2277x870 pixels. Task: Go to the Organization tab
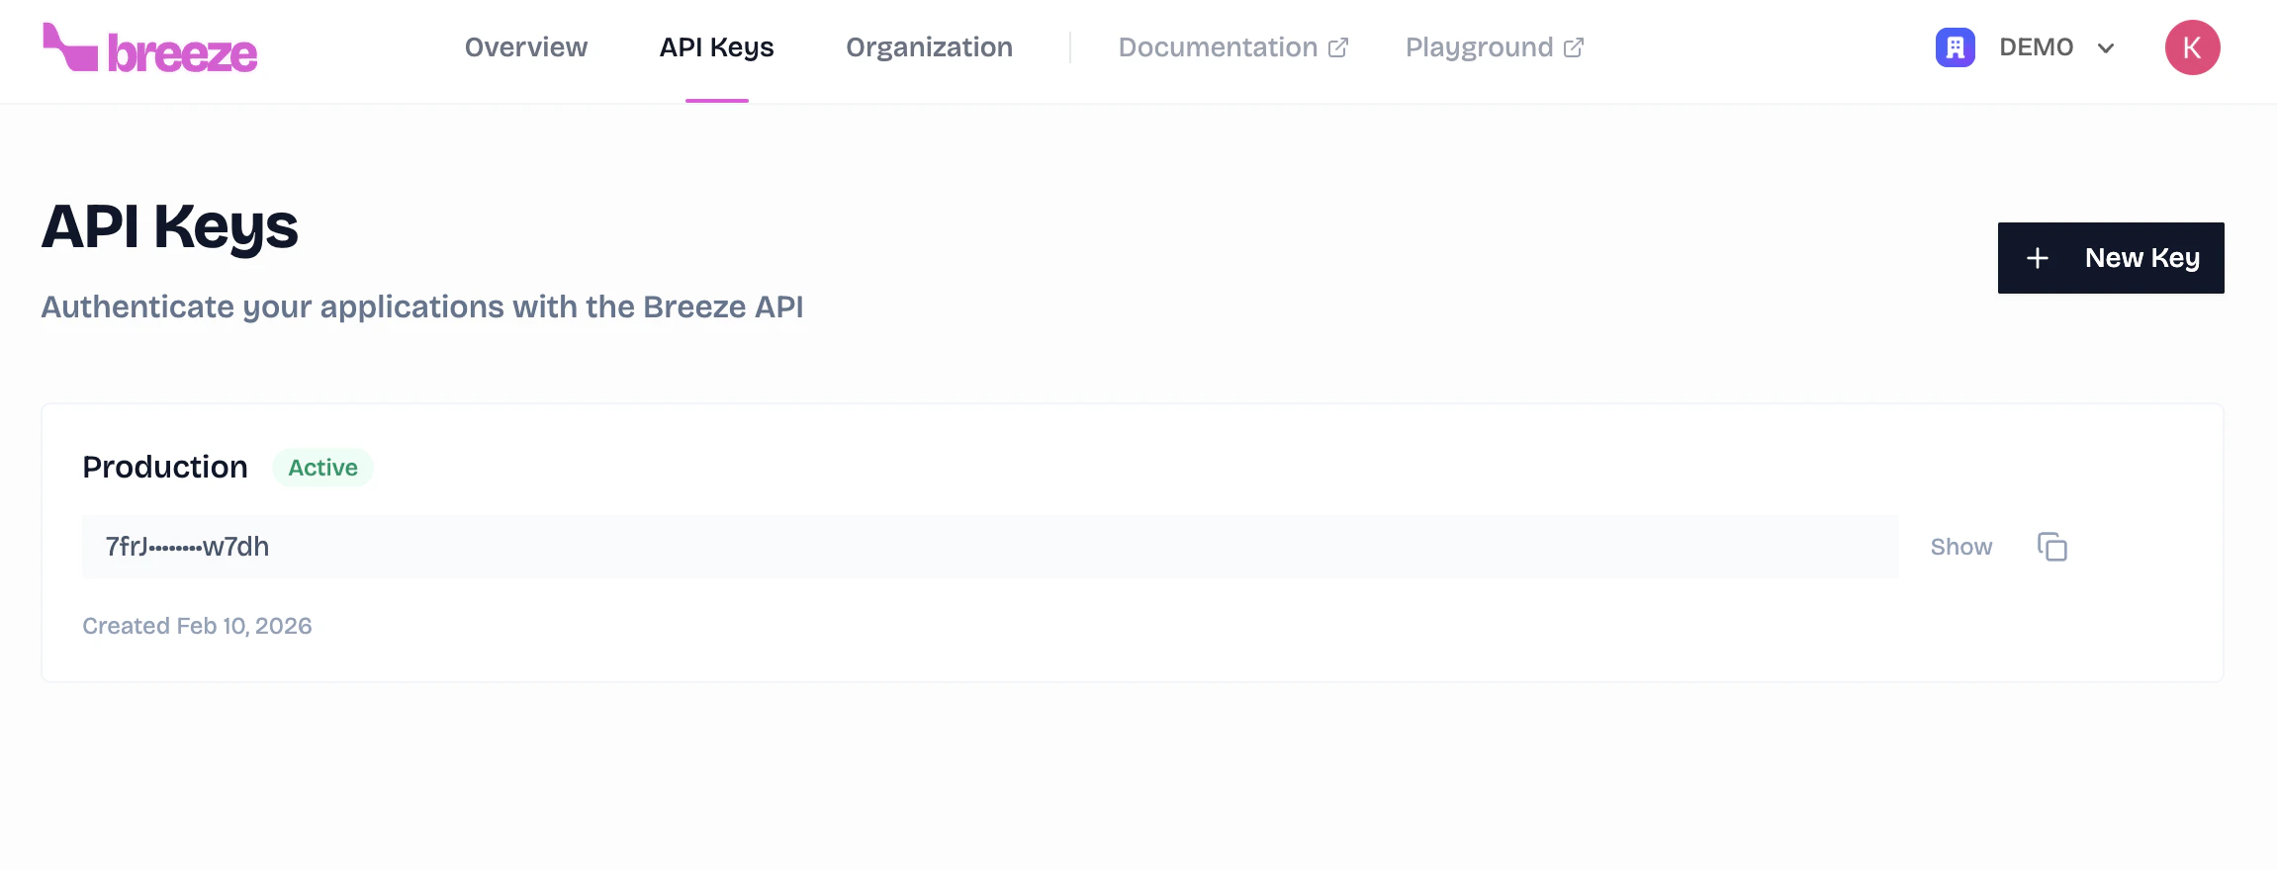point(929,47)
